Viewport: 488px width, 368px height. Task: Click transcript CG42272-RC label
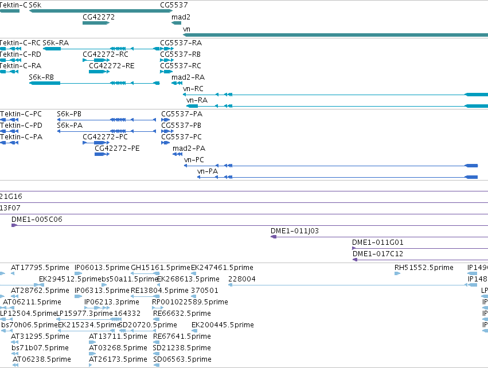pos(106,54)
